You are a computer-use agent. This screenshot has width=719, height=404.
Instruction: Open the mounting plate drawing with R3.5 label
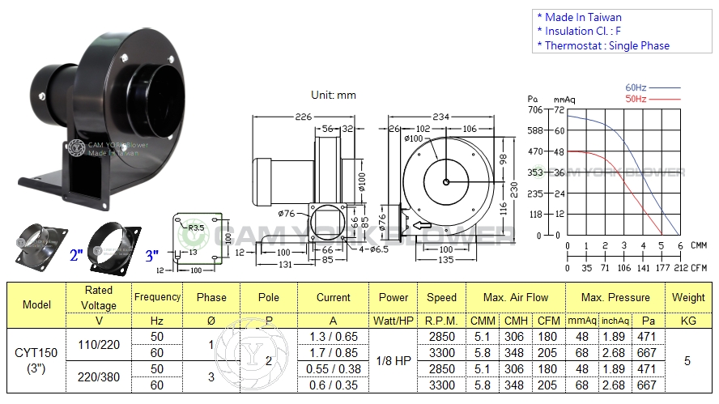pos(198,239)
